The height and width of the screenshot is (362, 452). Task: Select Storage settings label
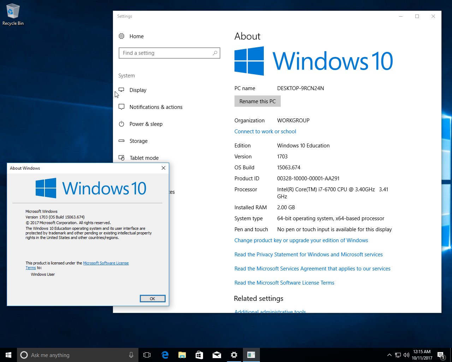click(x=138, y=141)
